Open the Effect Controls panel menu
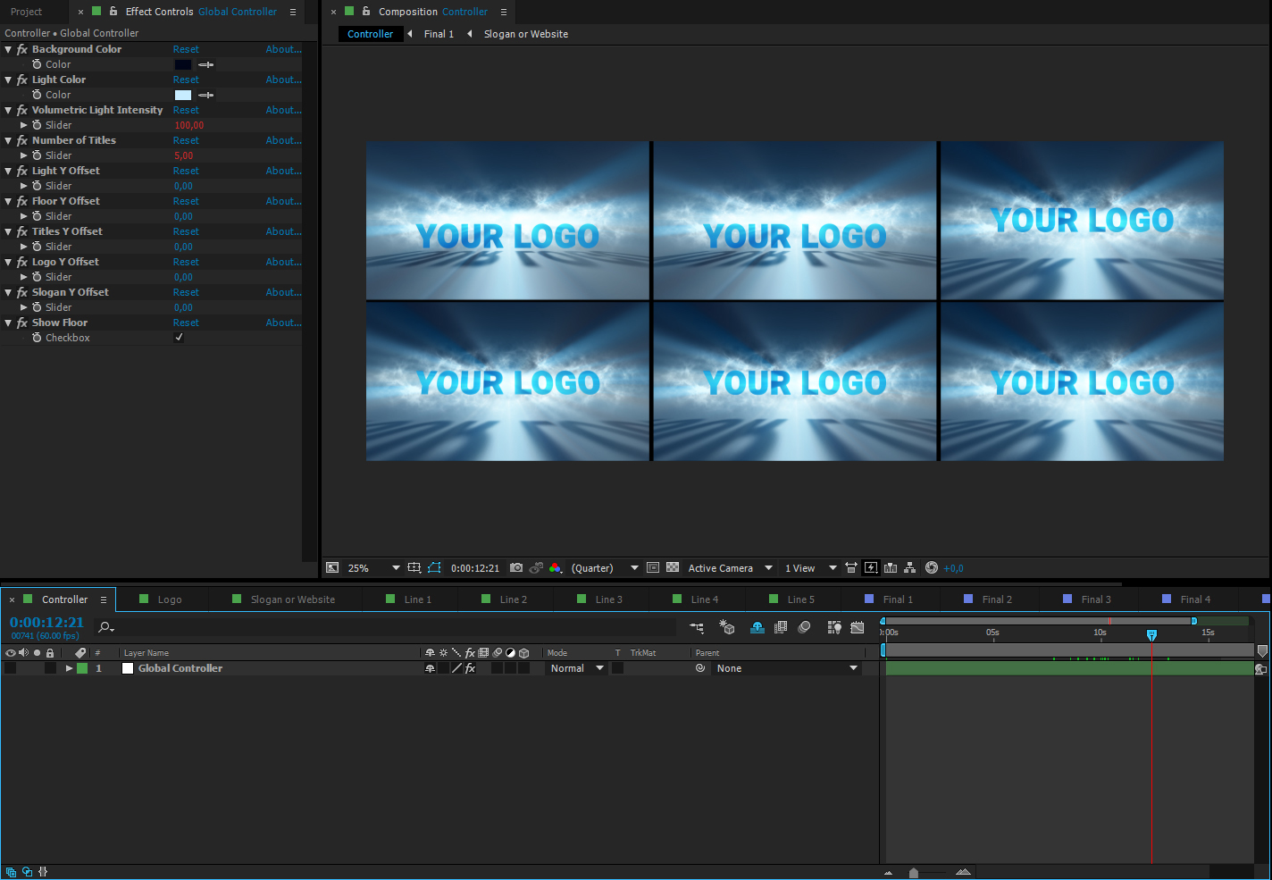This screenshot has width=1272, height=880. (x=292, y=12)
